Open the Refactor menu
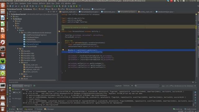The width and height of the screenshot is (199, 112). 42,3
